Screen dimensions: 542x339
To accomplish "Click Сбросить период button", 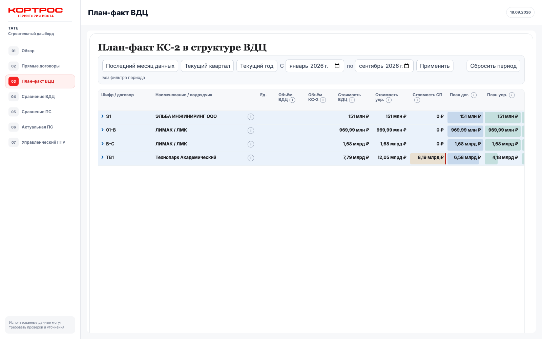I will pos(493,66).
